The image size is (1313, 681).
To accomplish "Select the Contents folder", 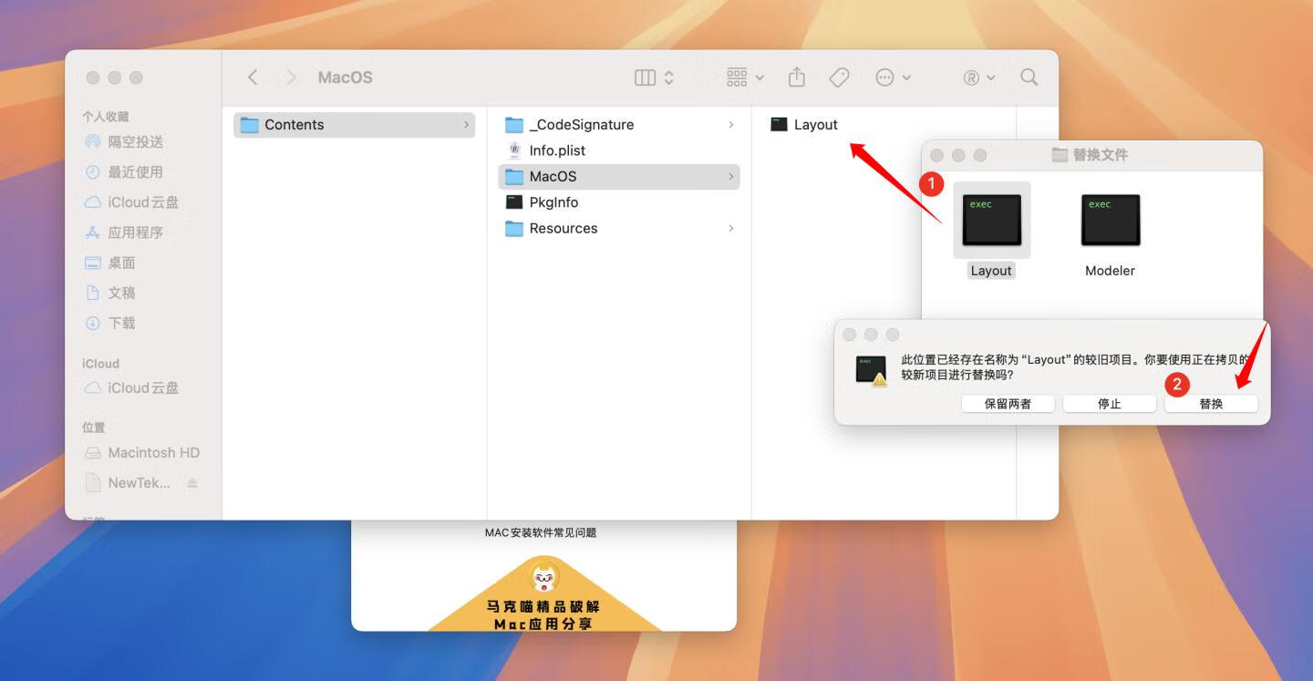I will point(354,125).
